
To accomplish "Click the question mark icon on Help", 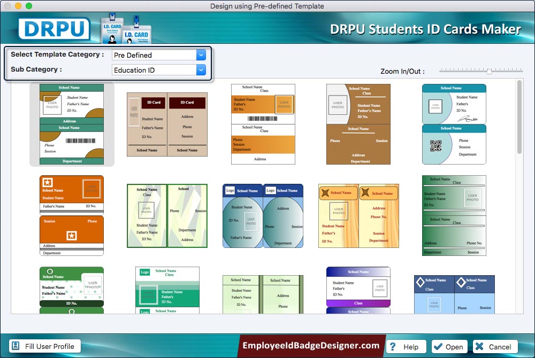I will click(x=393, y=346).
